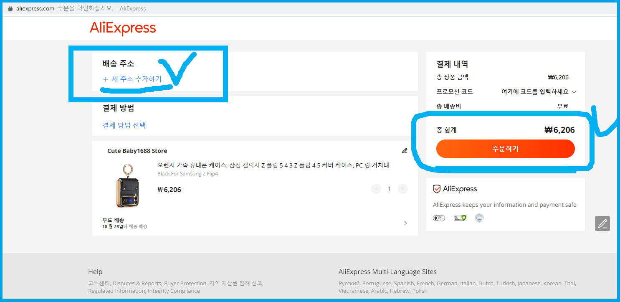Decrease item quantity with minus button
Viewport: 620px width, 302px height.
(x=376, y=189)
